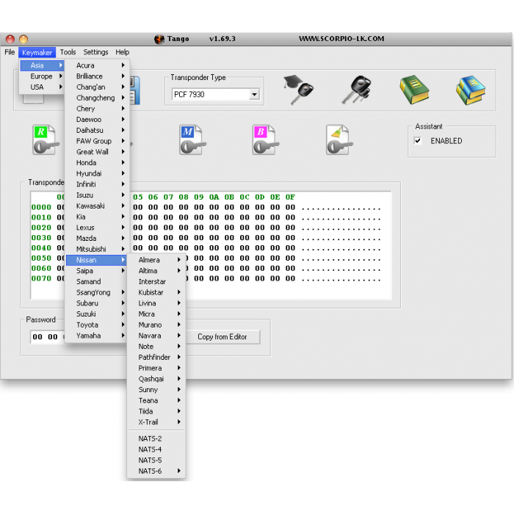Click the magenta B key file icon
This screenshot has width=514, height=514.
point(266,140)
